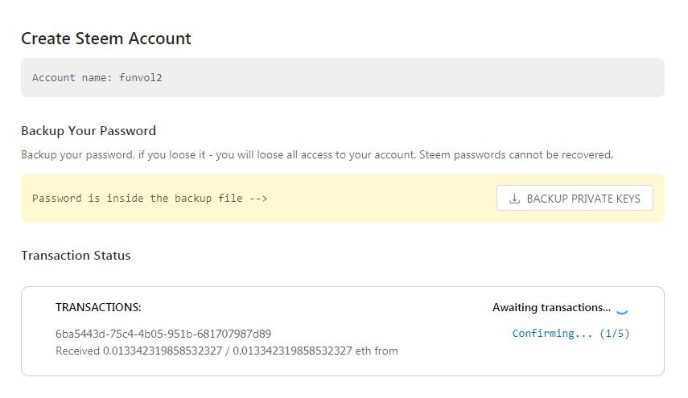688x398 pixels.
Task: Click the Confirming... (1/5) status text
Action: [x=571, y=333]
